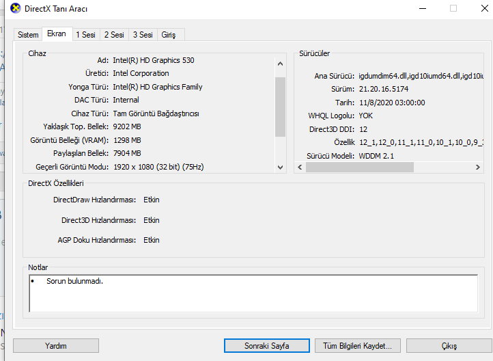Screen dimensions: 493x361
Task: Close the DirectX Tanı Aracı window
Action: tap(485, 8)
